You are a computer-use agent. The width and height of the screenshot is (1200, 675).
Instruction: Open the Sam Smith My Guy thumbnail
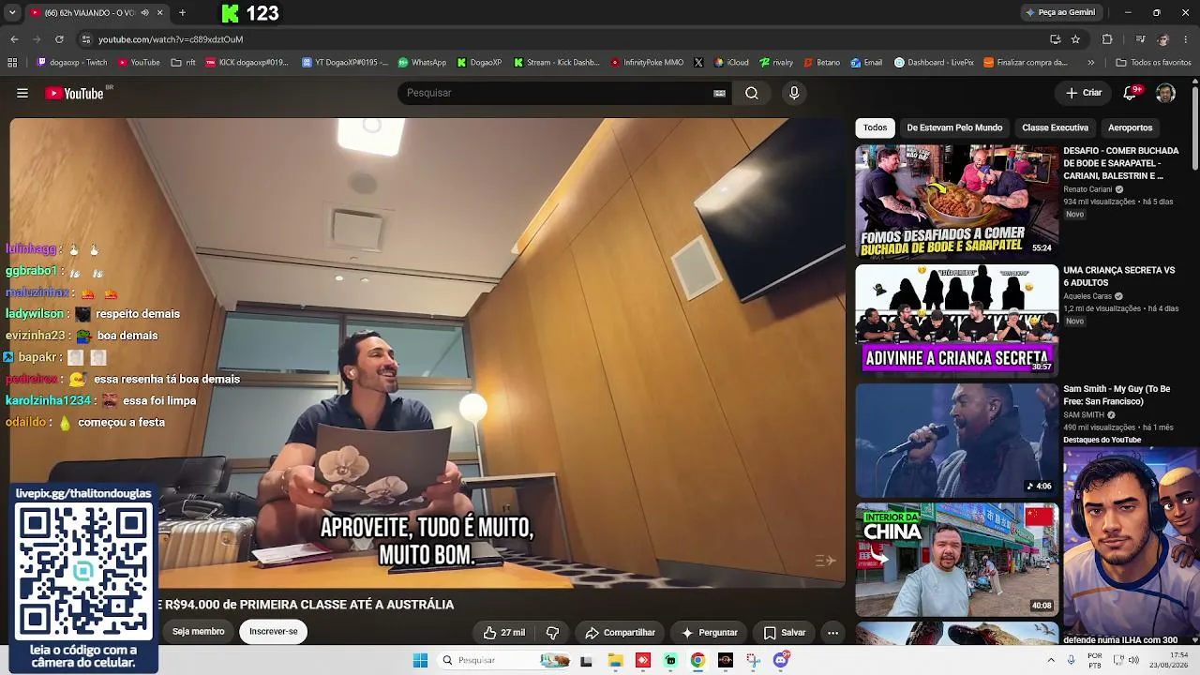point(956,441)
